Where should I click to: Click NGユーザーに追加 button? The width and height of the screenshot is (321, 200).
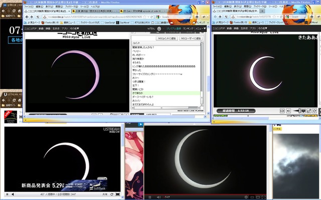coord(191,38)
